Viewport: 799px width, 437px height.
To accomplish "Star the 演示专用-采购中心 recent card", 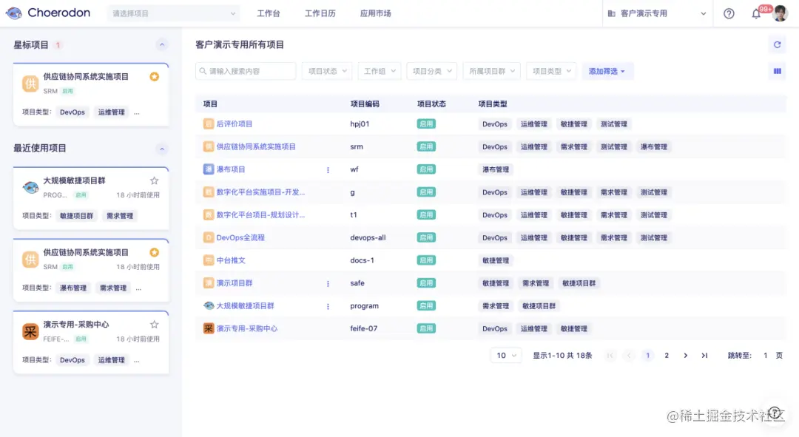I will coord(155,325).
